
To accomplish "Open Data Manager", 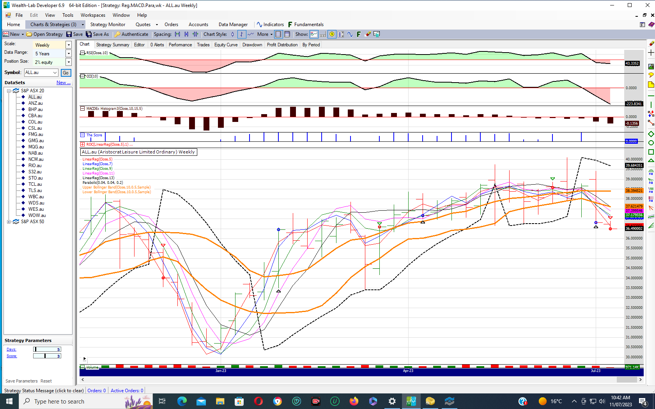I will (x=233, y=25).
